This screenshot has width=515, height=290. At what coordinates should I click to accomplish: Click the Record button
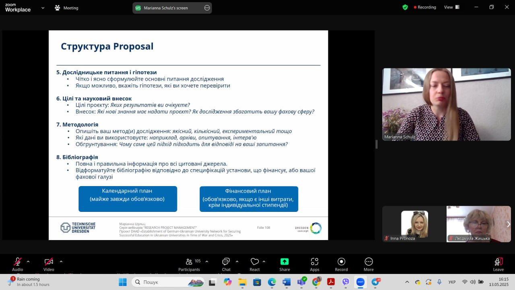(341, 264)
